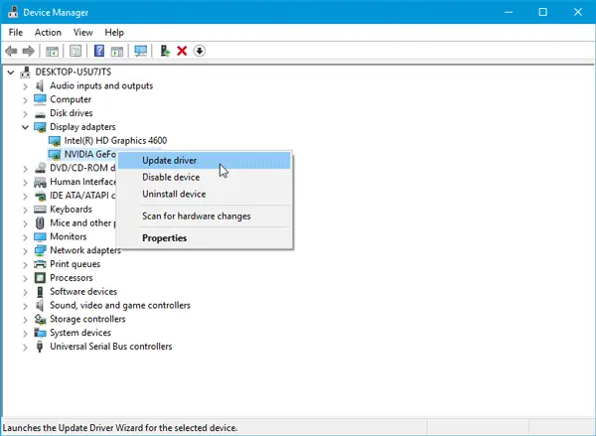
Task: Choose Update driver from context menu
Action: point(205,161)
